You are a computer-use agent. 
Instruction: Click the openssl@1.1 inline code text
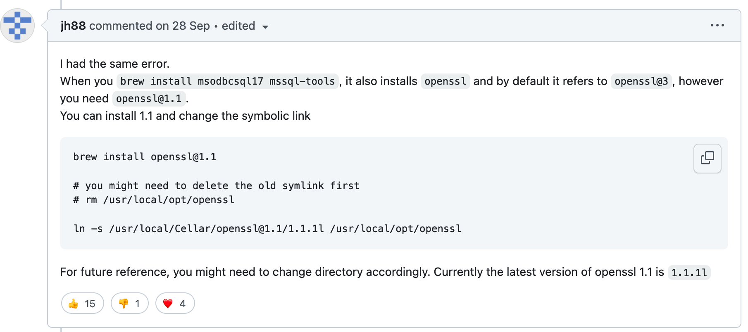(148, 98)
